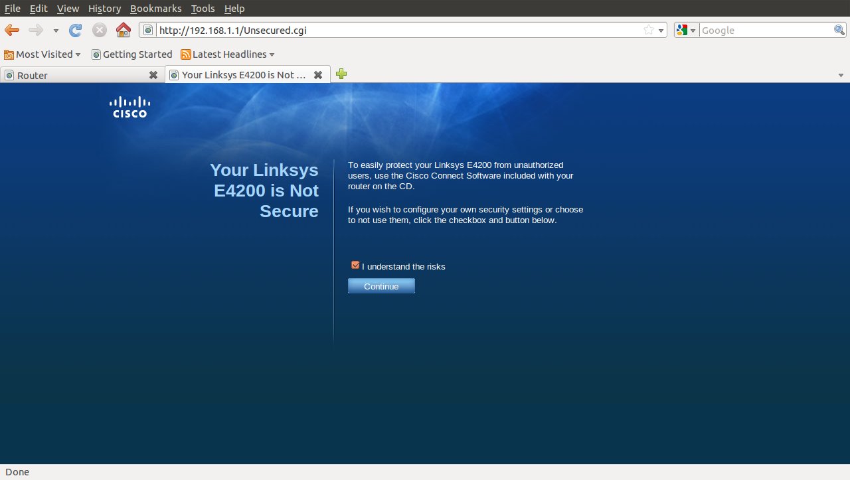
Task: Click the search magnifier icon
Action: click(839, 30)
